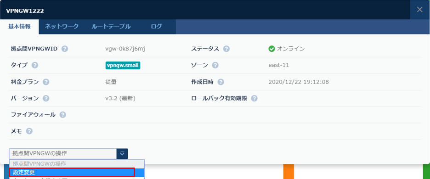Click help icon next to 料金プラン
Viewport: 430px width, 179px height.
(46, 82)
